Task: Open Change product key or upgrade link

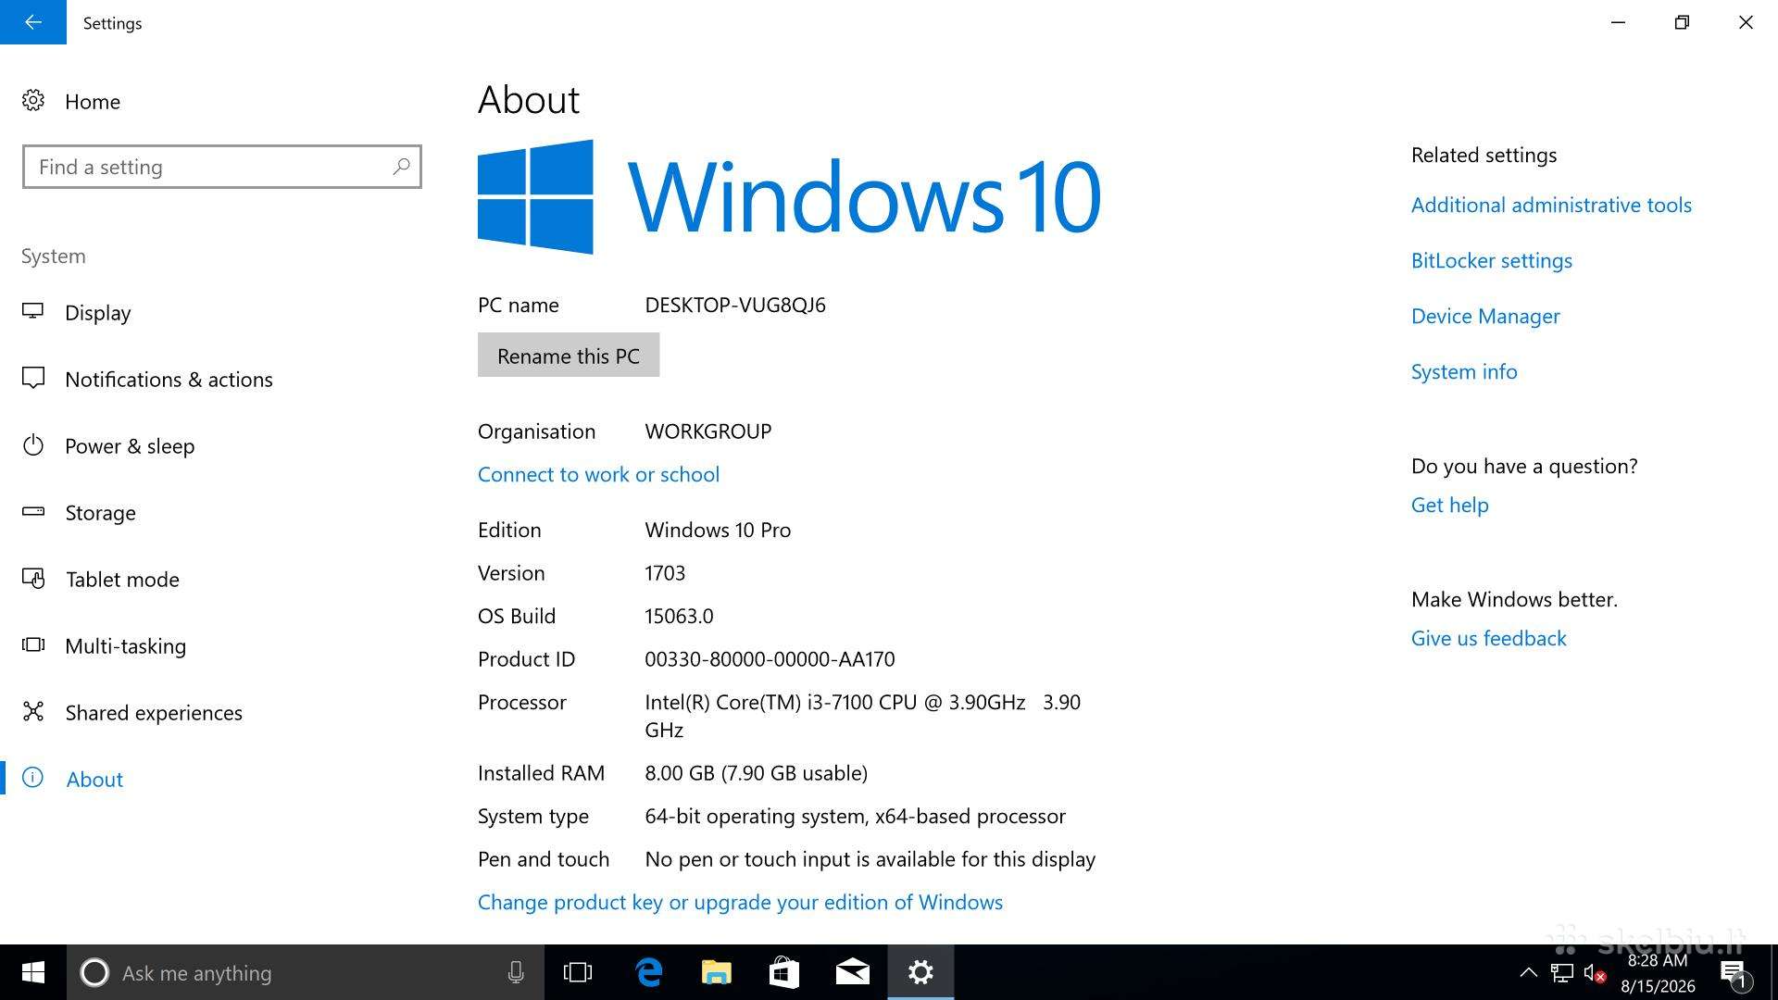Action: (740, 902)
